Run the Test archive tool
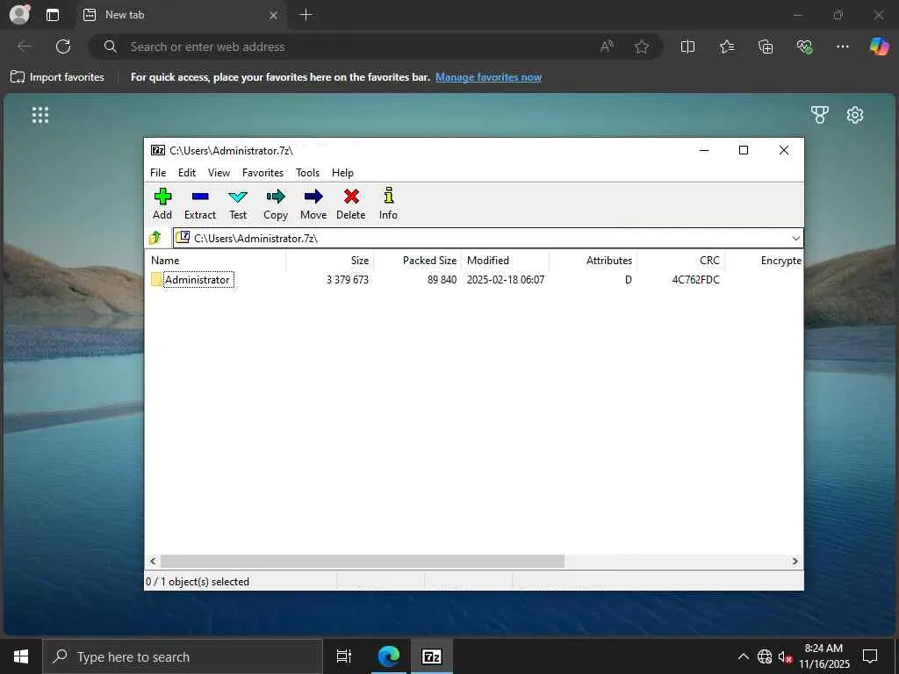 (x=238, y=197)
